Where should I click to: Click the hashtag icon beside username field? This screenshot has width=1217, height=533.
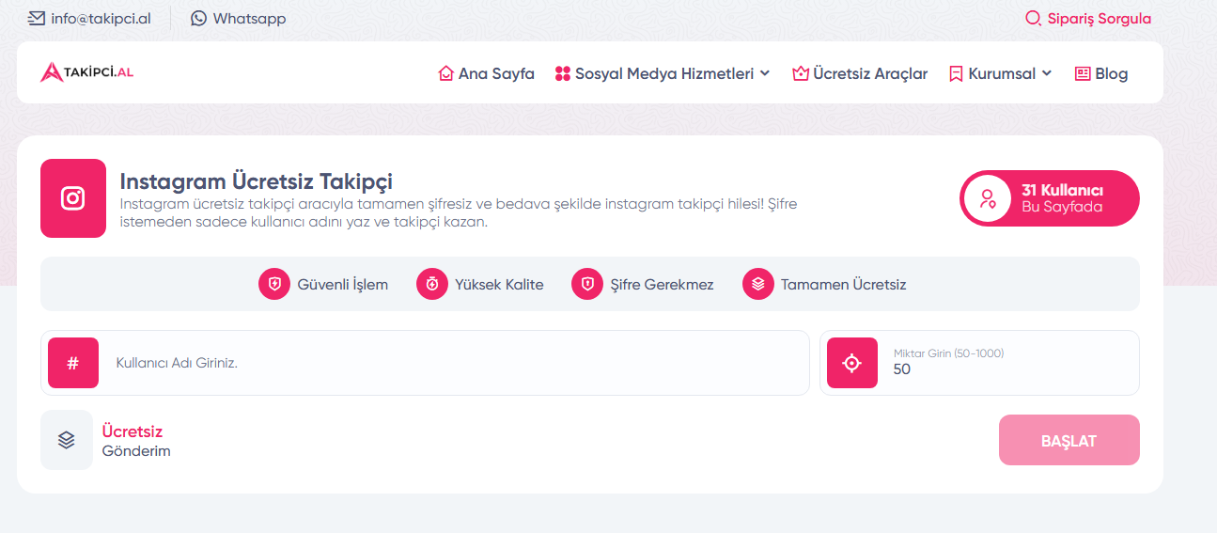click(73, 363)
